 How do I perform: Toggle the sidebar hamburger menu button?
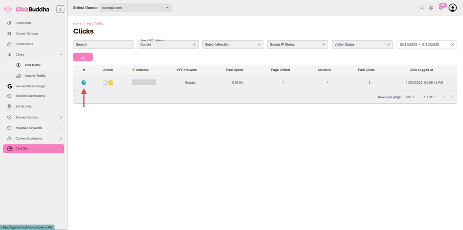click(60, 9)
